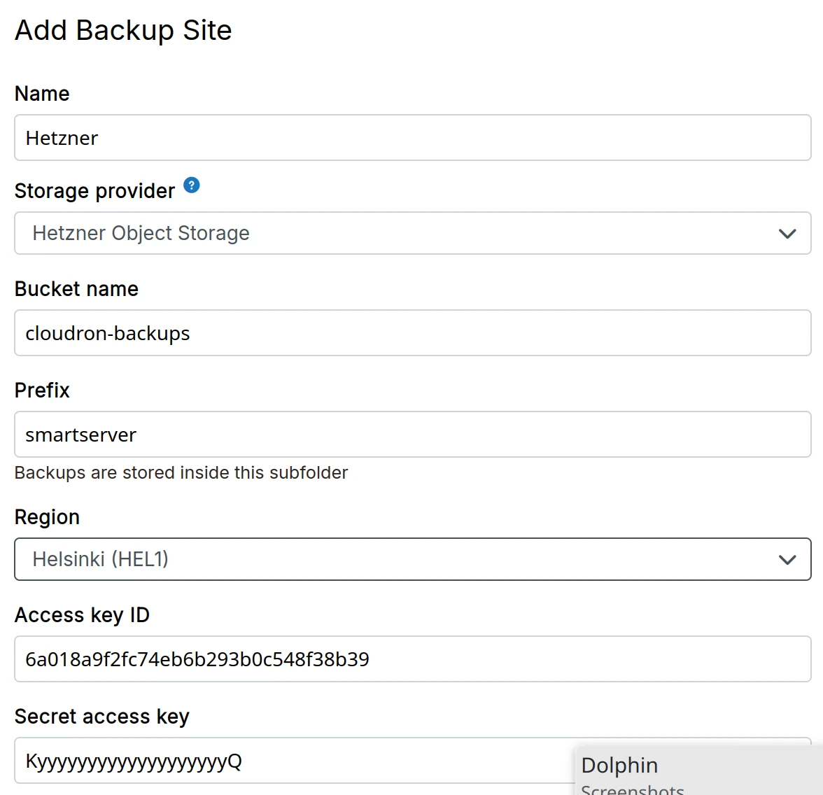Click the chevron arrow in Storage provider field

(787, 234)
